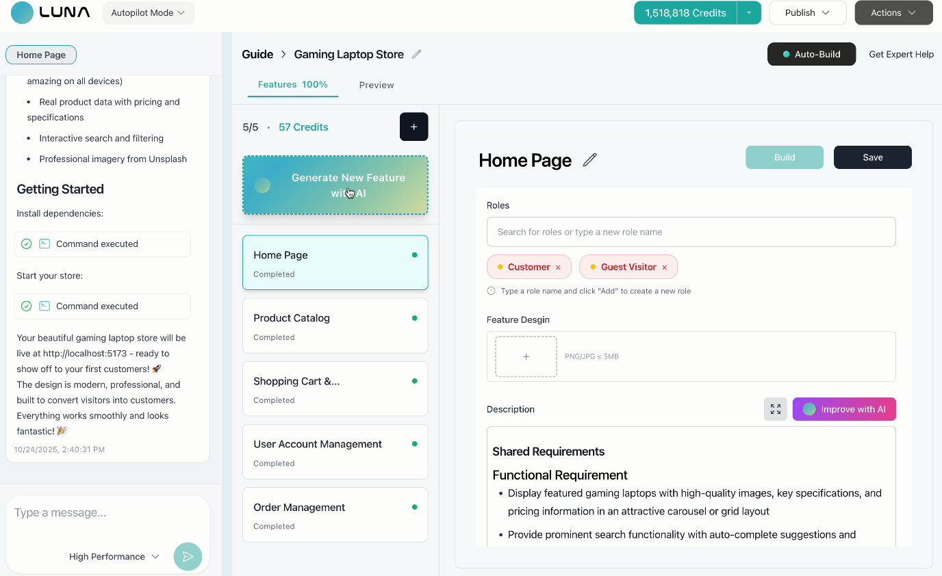Click the send message icon in the chat box
The image size is (942, 576).
tap(188, 556)
